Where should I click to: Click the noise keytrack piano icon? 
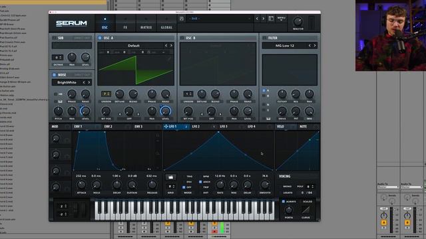tap(61, 102)
